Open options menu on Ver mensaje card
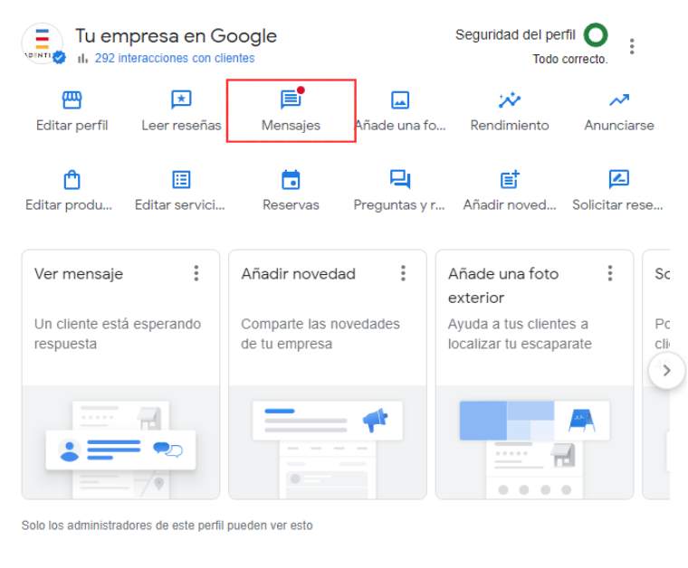 (x=196, y=273)
